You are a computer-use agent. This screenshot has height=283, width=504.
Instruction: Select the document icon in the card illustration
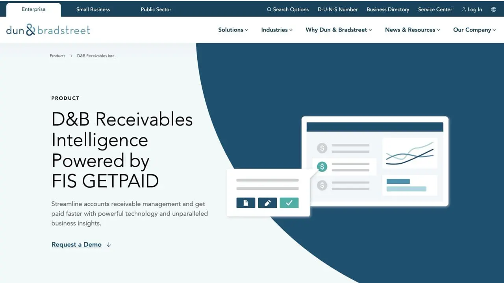[x=246, y=202]
